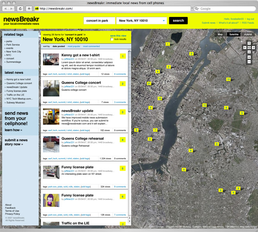Viewport: 258px width, 232px height.
Task: Open the Kenny got a new t-shirt headline
Action: [x=81, y=55]
